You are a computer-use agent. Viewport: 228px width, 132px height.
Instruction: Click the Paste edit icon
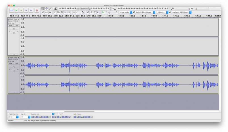(62, 12)
